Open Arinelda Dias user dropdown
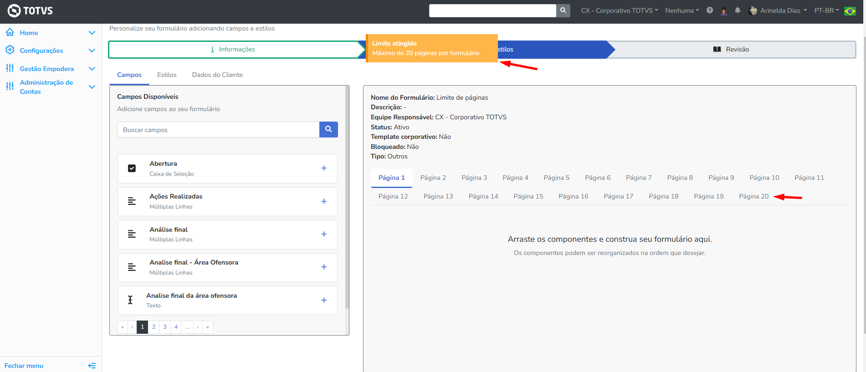Screen dimensions: 866x372 point(783,10)
